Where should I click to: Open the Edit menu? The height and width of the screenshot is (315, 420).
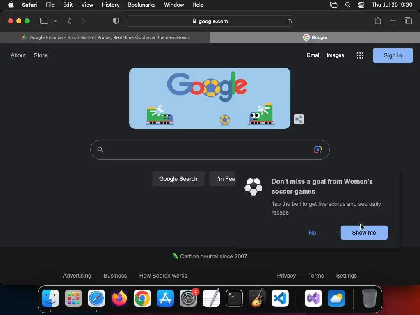tap(68, 5)
